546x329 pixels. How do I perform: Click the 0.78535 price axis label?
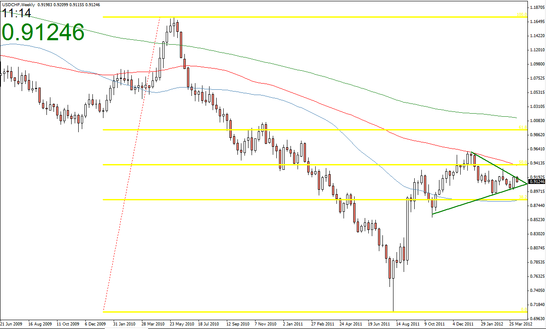pos(537,262)
